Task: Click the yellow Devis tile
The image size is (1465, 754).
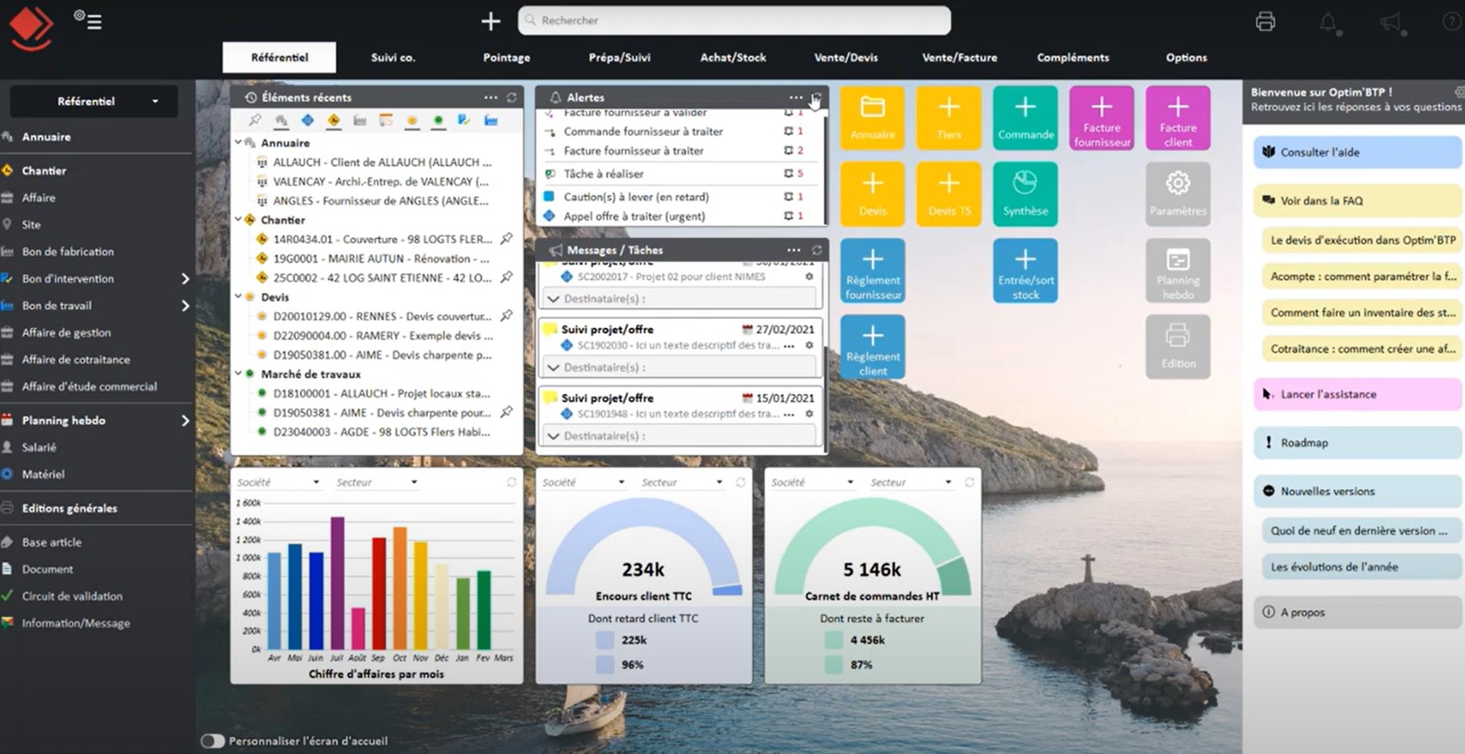Action: [873, 194]
